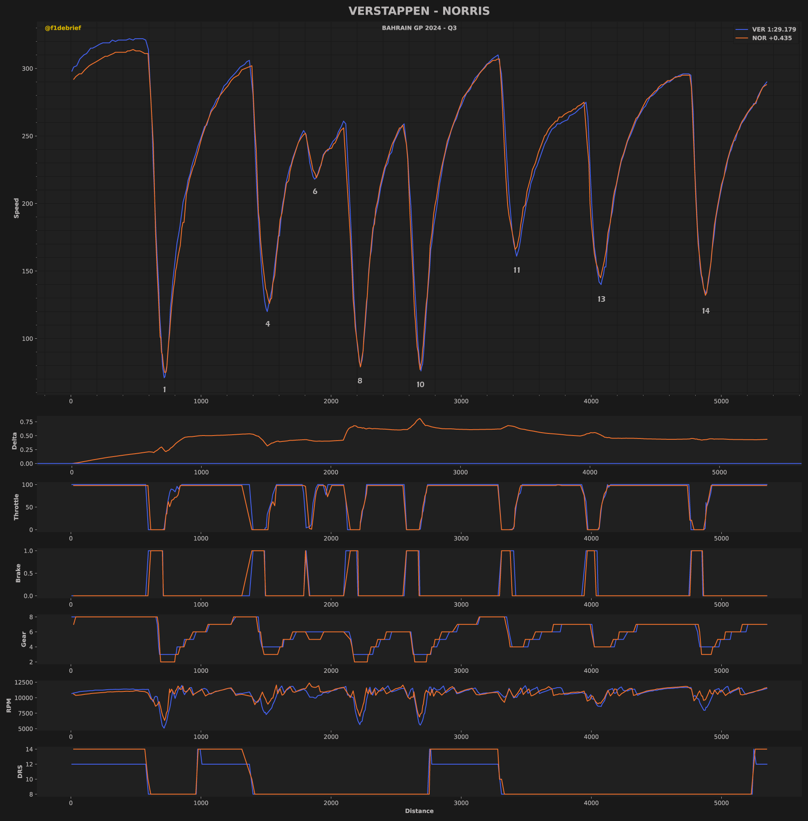Screen dimensions: 808x821
Task: Click the VERSTAPPEN - NORRIS chart title
Action: coord(419,11)
